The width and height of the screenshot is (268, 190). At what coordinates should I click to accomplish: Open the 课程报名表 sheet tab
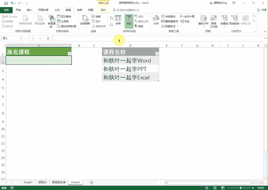59,182
